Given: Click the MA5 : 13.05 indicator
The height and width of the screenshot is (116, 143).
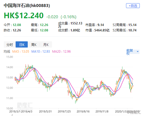Looking at the screenshot, I should coord(21,52).
